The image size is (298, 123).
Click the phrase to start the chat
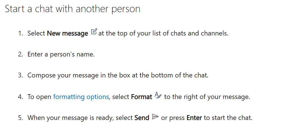coord(228,118)
